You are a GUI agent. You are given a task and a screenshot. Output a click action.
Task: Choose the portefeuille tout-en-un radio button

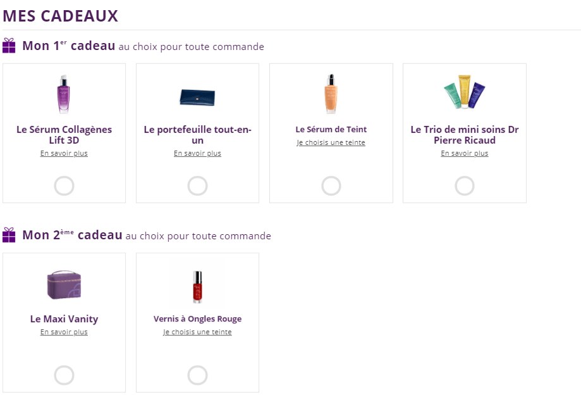click(197, 185)
